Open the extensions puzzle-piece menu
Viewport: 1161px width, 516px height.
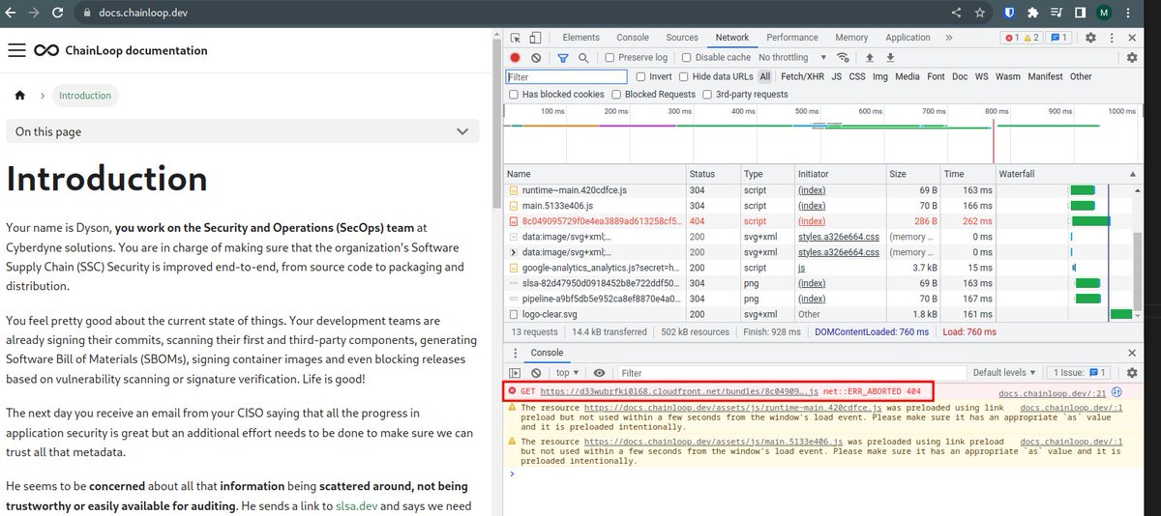[1033, 14]
